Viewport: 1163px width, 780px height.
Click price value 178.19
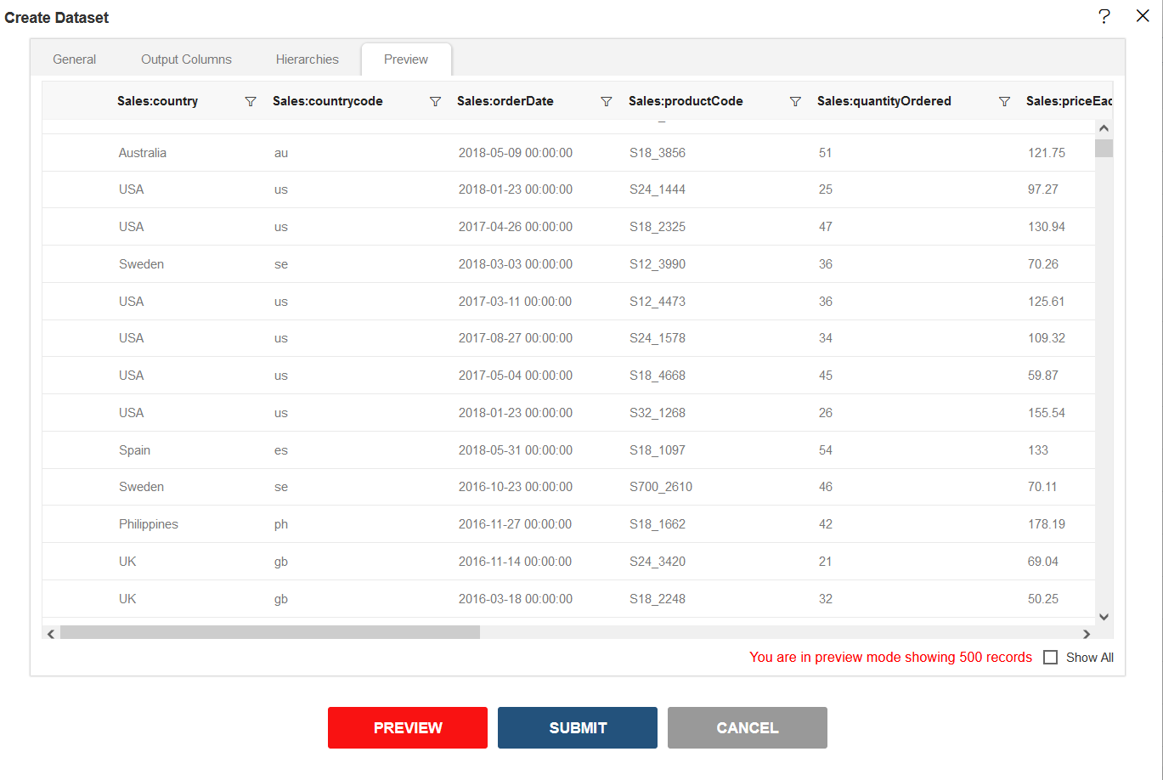coord(1047,524)
